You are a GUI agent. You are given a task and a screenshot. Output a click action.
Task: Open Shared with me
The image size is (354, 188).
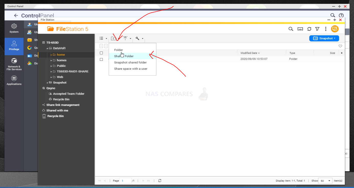tap(57, 111)
